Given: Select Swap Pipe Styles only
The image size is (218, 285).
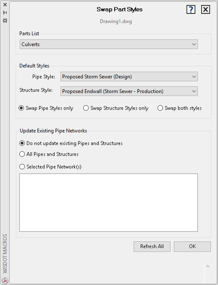Looking at the screenshot, I should click(x=46, y=108).
